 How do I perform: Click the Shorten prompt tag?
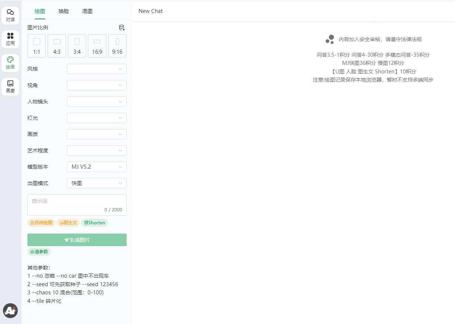(94, 223)
